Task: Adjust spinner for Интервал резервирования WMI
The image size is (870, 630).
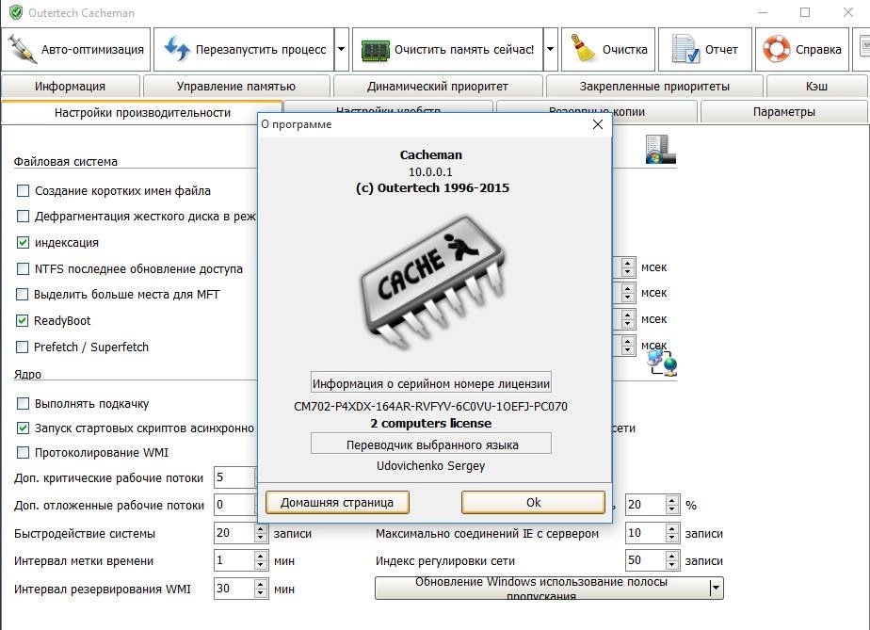Action: (261, 589)
